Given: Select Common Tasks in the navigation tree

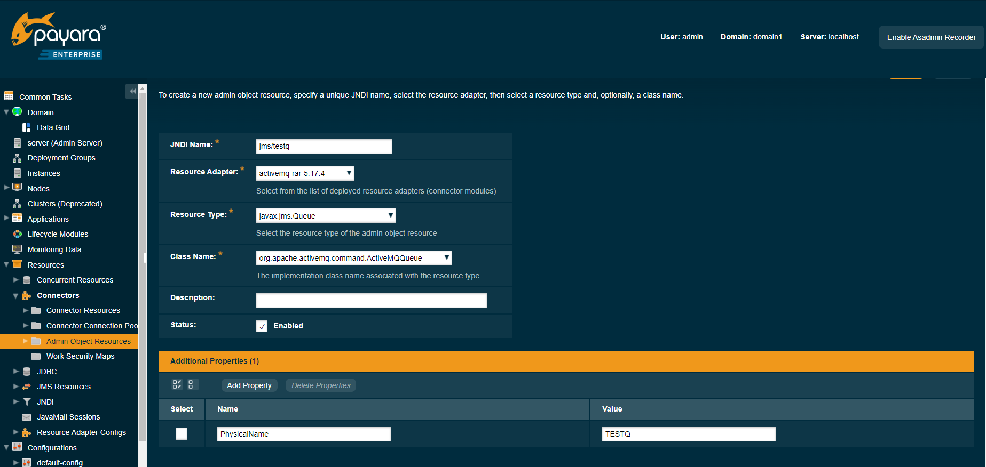Looking at the screenshot, I should click(x=45, y=97).
